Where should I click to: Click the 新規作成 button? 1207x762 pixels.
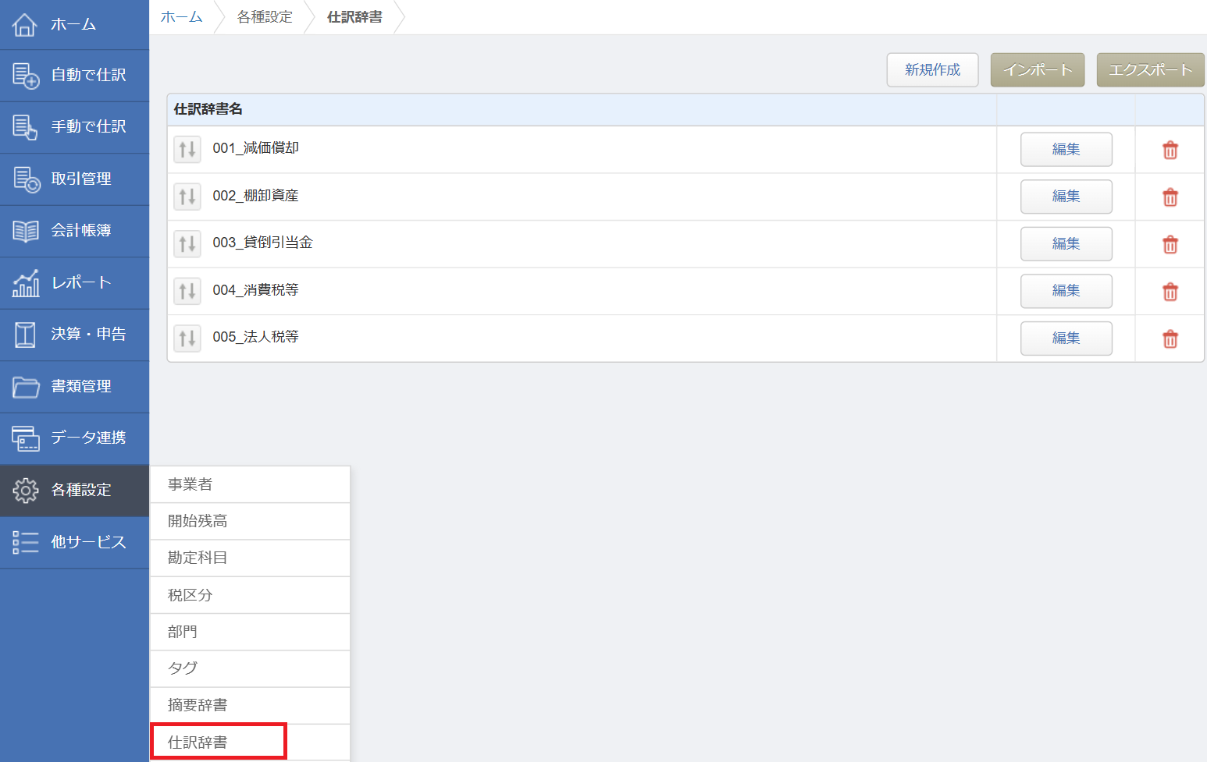pyautogui.click(x=932, y=70)
